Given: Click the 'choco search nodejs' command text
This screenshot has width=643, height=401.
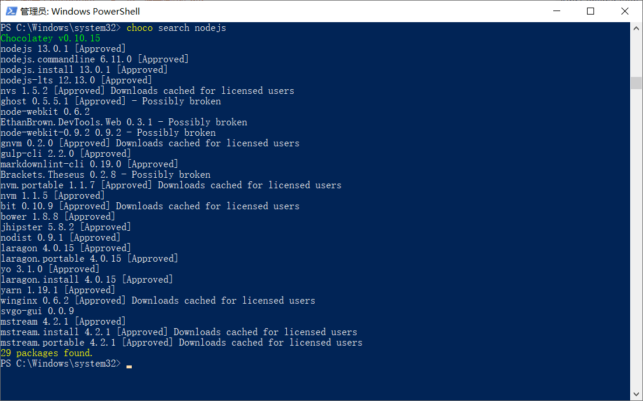Looking at the screenshot, I should [176, 28].
